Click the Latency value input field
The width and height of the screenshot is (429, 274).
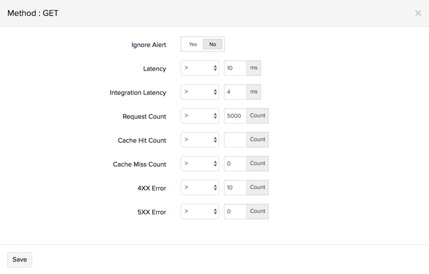point(235,69)
